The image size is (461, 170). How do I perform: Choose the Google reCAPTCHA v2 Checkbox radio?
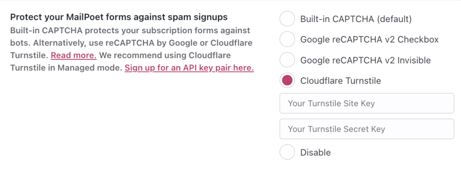coord(287,39)
